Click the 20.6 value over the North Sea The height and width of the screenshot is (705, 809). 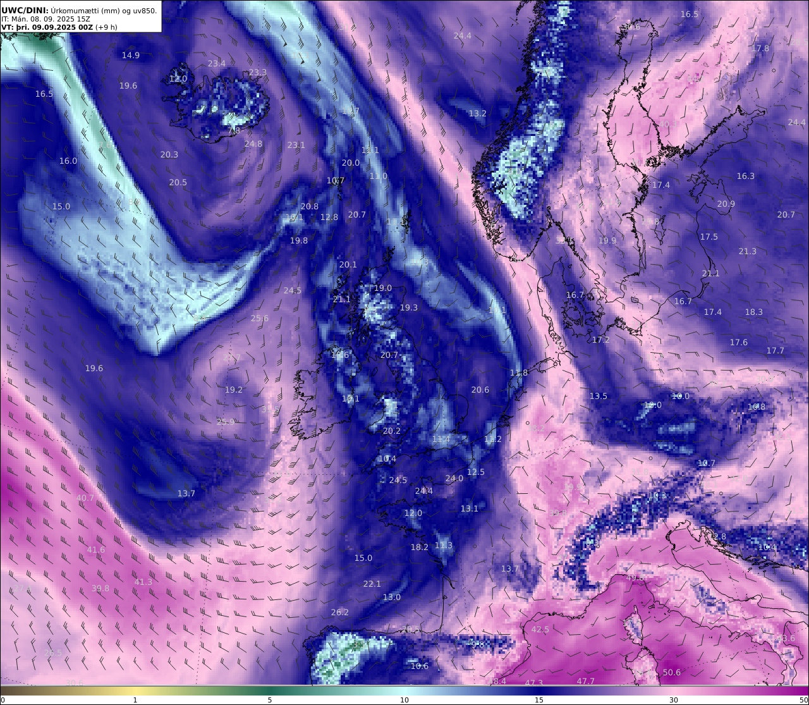(x=480, y=389)
